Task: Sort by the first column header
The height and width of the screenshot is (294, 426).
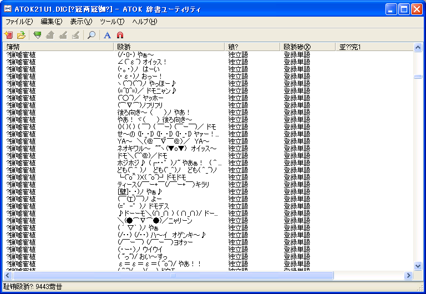Action: 58,47
